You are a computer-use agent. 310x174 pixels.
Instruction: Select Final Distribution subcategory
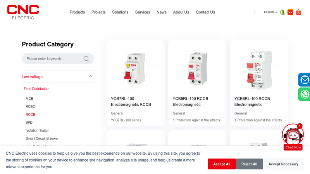pyautogui.click(x=36, y=89)
